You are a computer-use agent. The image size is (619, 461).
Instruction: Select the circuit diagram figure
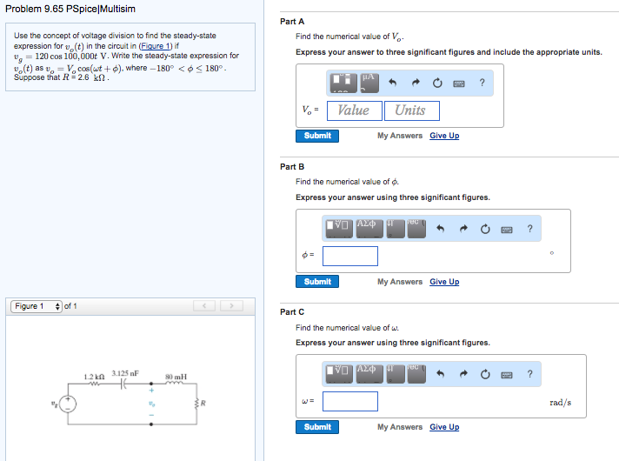[129, 398]
